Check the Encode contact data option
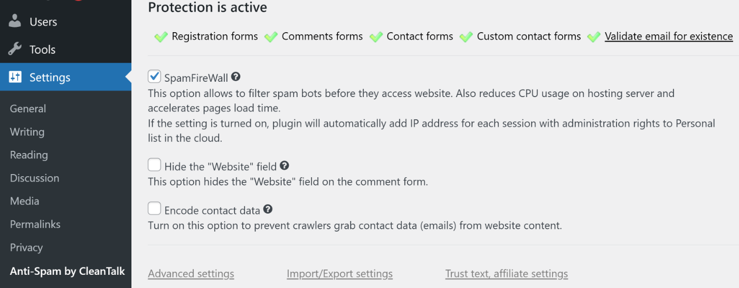 154,209
